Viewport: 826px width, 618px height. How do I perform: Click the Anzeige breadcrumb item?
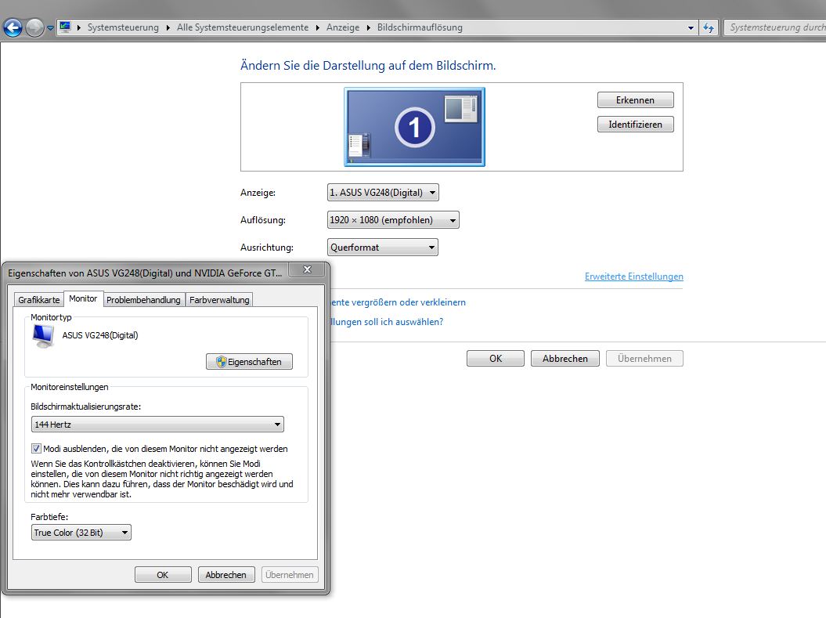coord(342,27)
